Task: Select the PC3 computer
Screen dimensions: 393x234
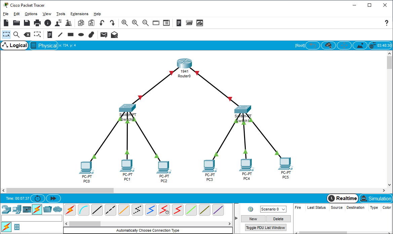Action: [209, 166]
